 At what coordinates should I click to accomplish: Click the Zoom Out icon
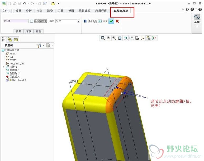tap(114, 38)
